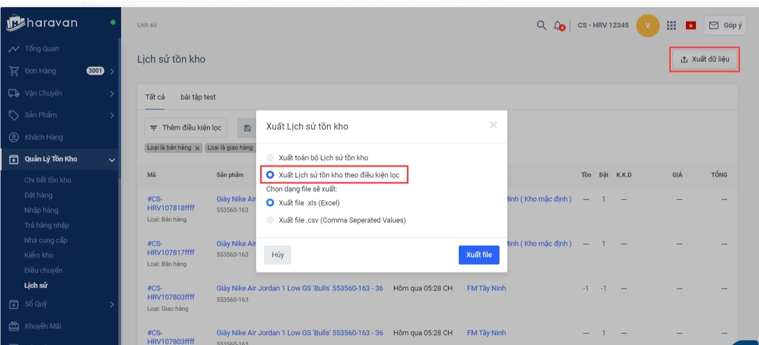Click the blue 'Xuất file' button

point(479,255)
